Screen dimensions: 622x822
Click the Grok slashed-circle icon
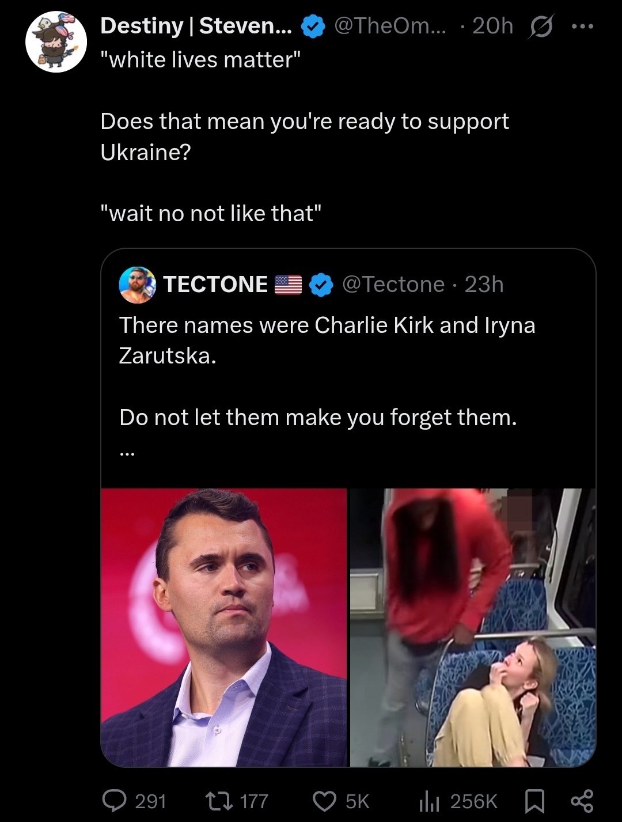[538, 26]
